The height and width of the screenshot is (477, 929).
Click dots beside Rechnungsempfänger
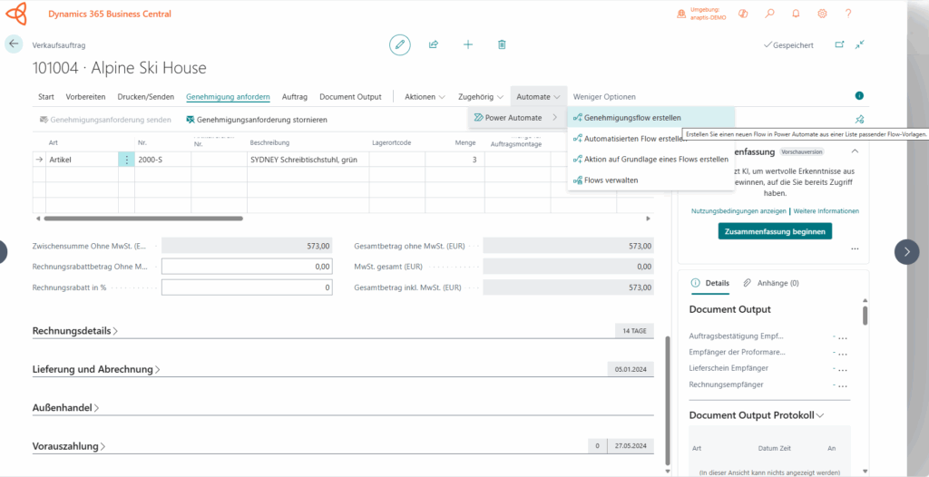click(841, 385)
